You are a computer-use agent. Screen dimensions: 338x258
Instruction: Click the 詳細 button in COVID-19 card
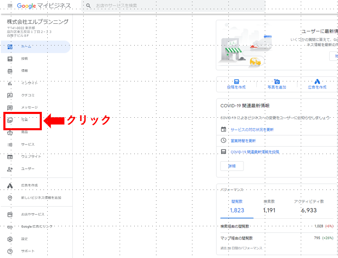tap(232, 166)
